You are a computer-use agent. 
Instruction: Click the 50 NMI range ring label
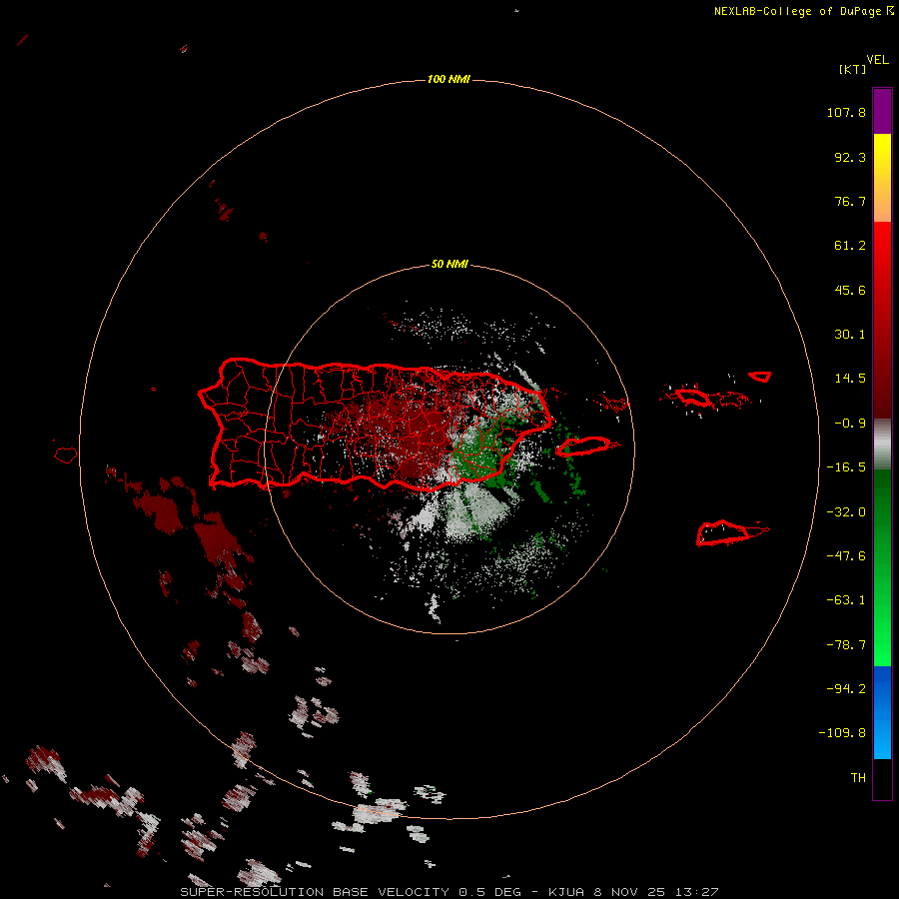point(449,265)
